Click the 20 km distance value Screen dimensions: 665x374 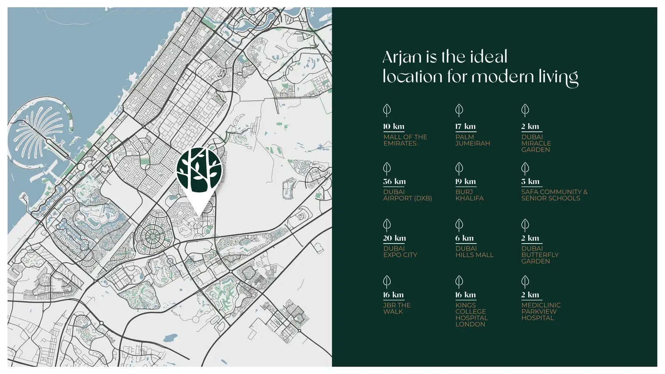pyautogui.click(x=394, y=238)
